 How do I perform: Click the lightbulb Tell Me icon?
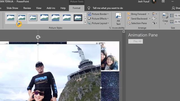pos(89,8)
